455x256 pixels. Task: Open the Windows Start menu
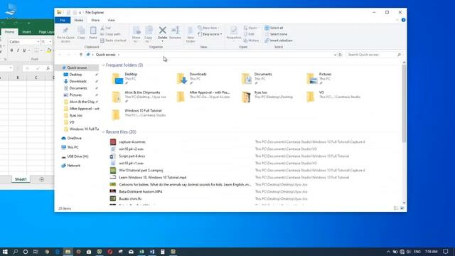tap(5, 252)
